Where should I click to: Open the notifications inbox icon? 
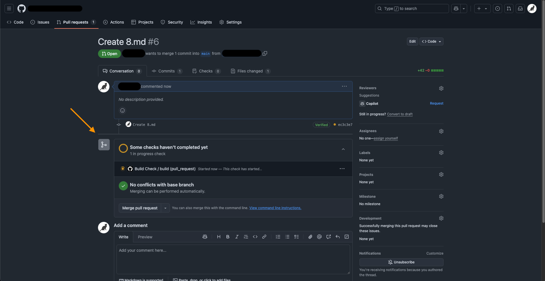[520, 9]
